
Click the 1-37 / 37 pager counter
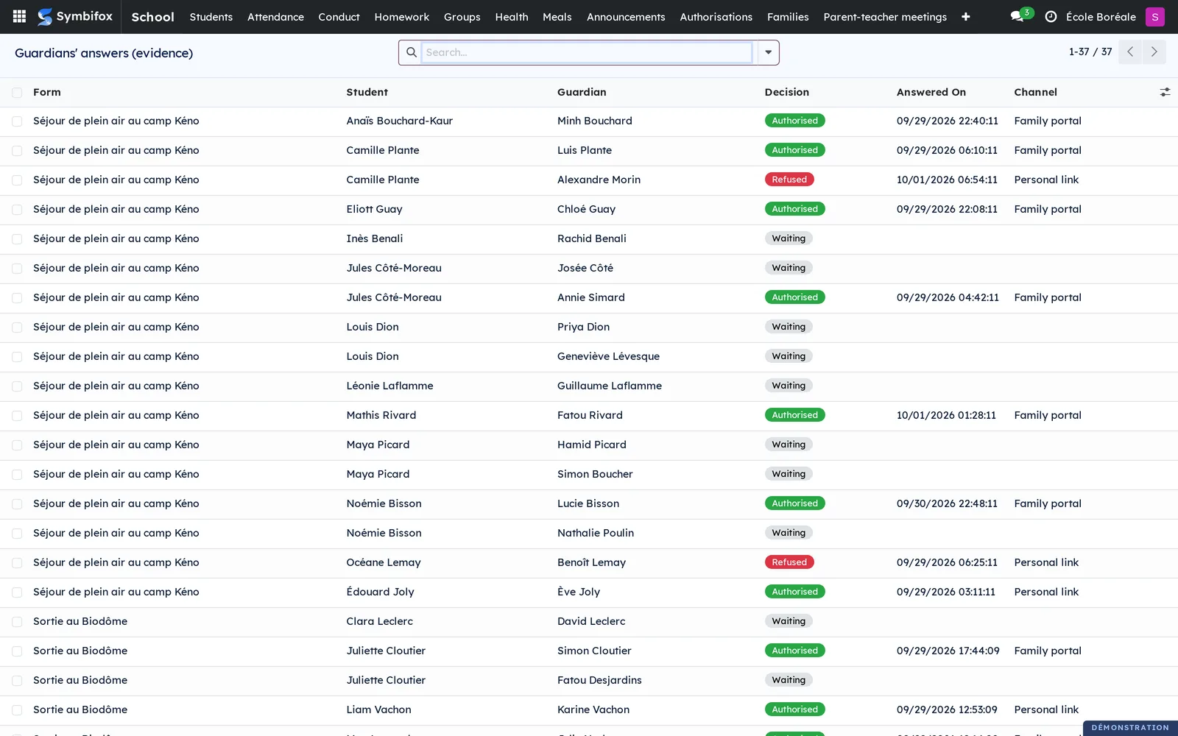pos(1090,52)
